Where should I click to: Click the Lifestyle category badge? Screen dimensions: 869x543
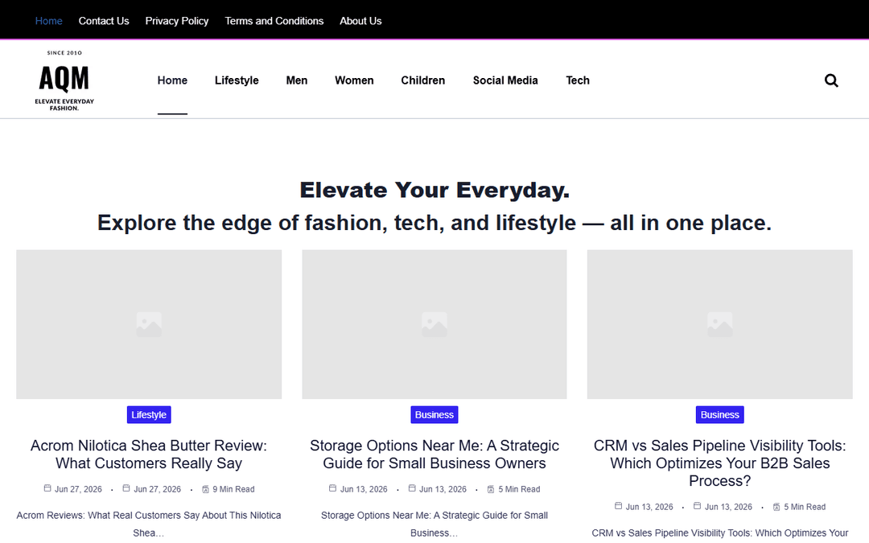coord(149,414)
